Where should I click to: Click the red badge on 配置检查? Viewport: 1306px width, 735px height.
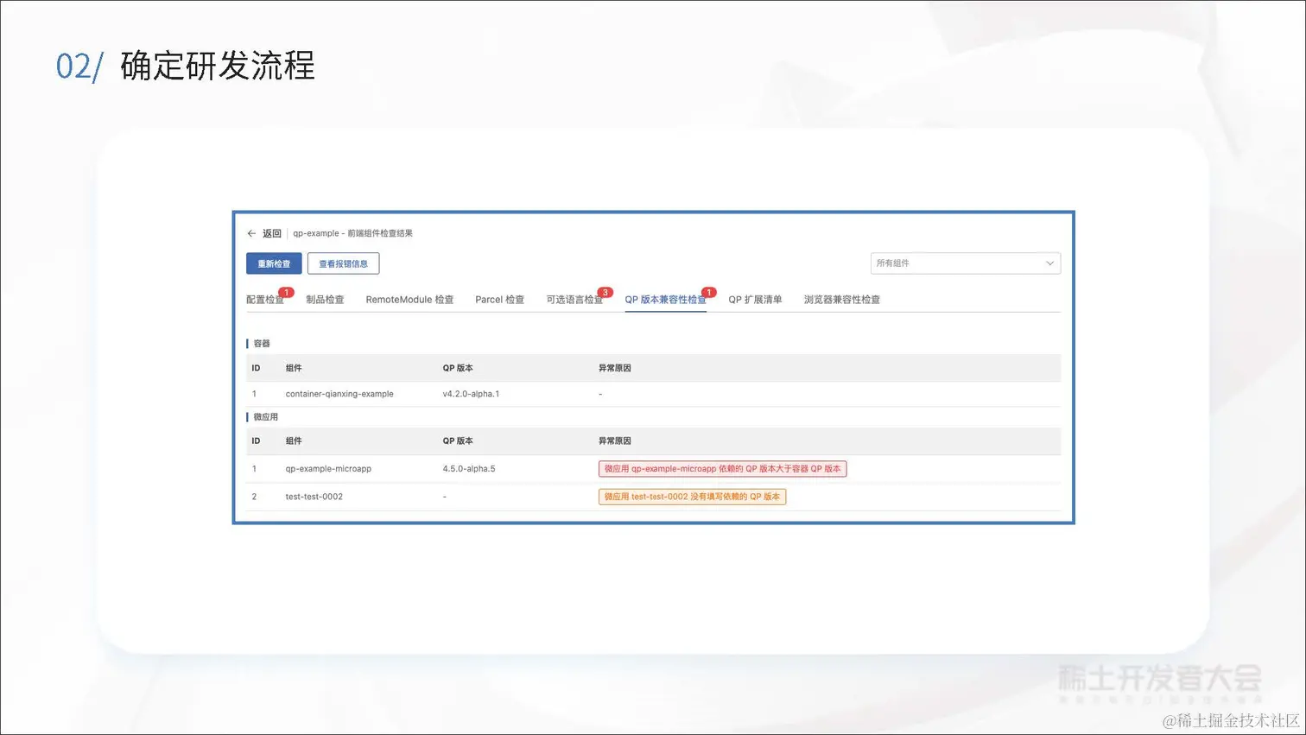point(286,292)
